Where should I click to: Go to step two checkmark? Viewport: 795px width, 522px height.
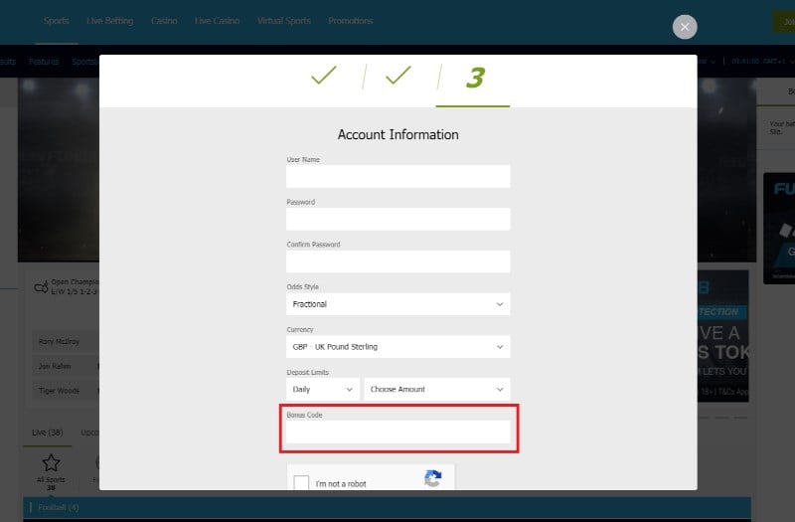click(398, 76)
